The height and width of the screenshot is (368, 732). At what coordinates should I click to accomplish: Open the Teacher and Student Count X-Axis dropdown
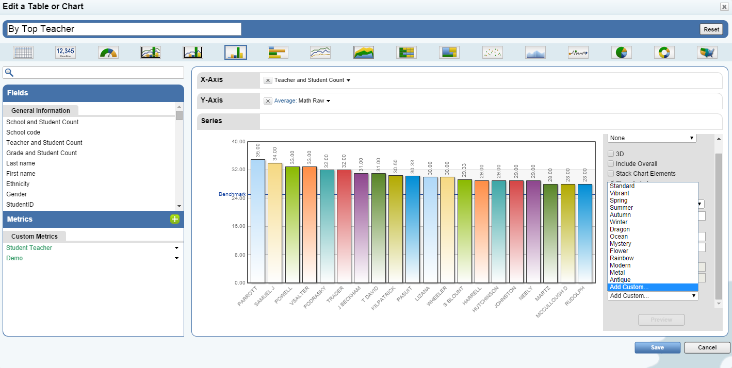coord(349,80)
